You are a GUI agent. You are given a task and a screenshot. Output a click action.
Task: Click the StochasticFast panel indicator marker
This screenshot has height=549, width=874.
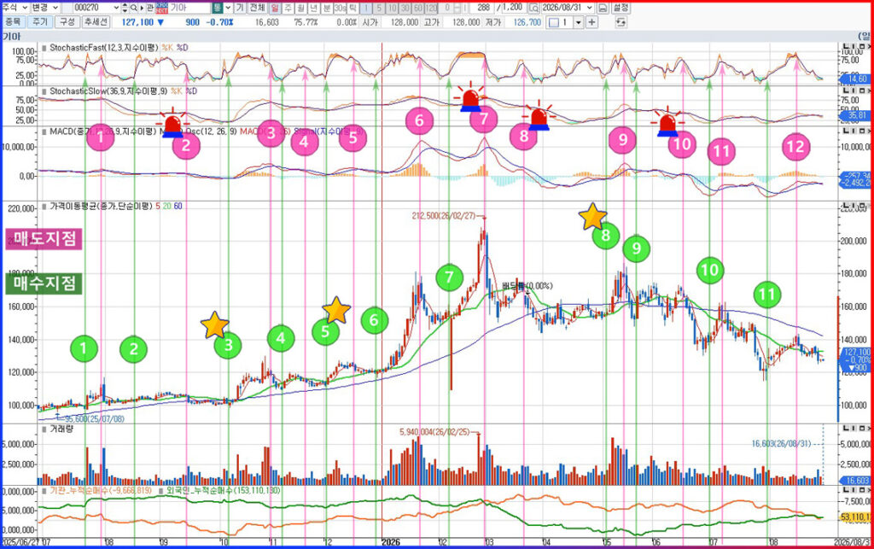tap(44, 48)
